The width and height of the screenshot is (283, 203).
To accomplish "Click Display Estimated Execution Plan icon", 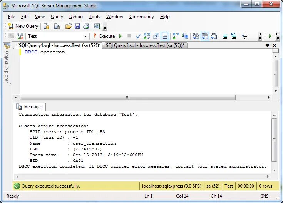I will point(147,36).
